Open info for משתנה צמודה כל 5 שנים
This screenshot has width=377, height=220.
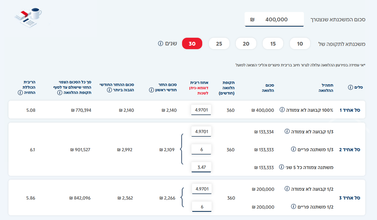281,167
